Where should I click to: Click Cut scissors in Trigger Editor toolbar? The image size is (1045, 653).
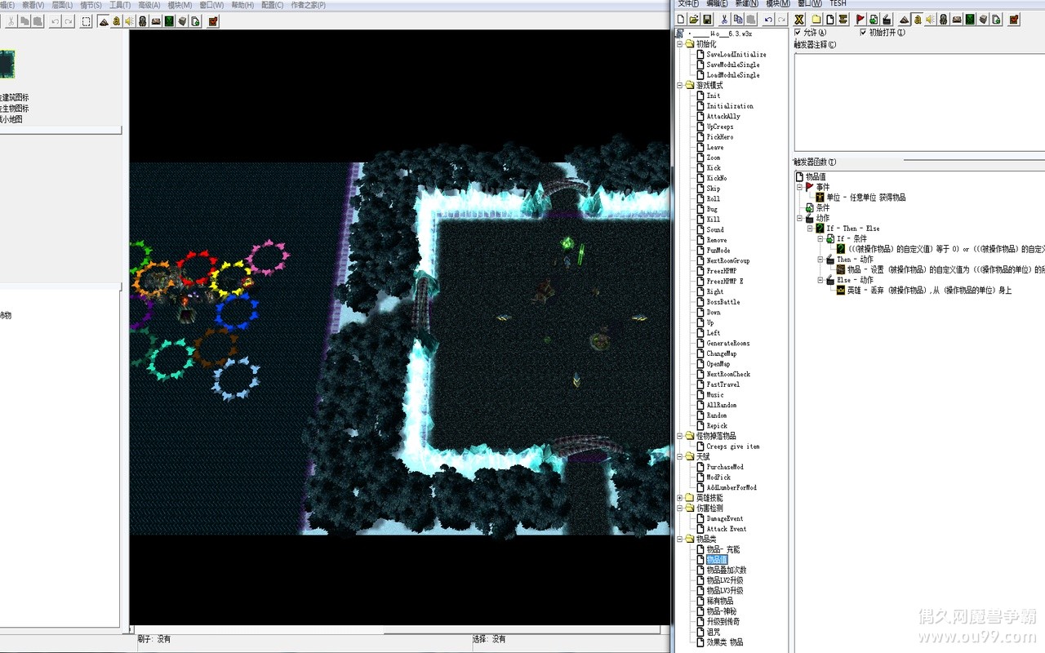pyautogui.click(x=723, y=20)
